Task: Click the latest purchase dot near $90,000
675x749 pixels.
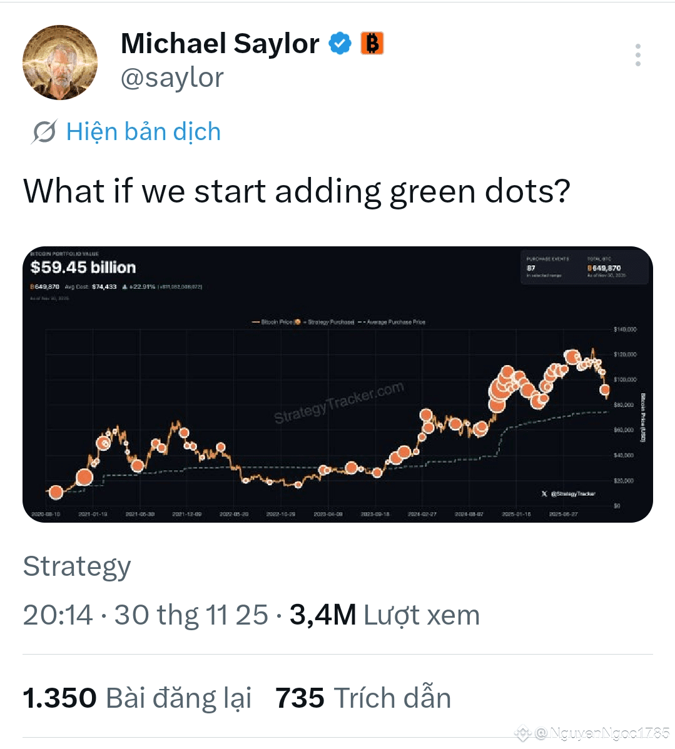Action: tap(605, 390)
